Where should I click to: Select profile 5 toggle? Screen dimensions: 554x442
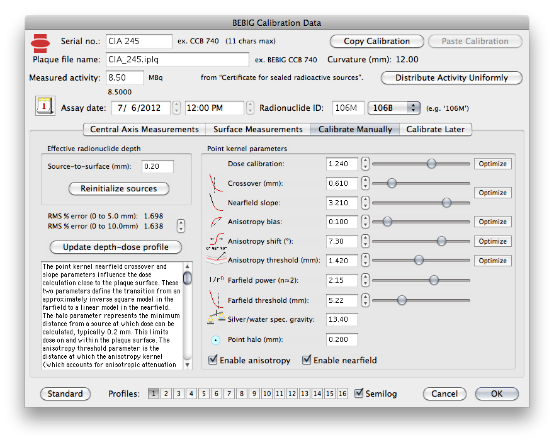[204, 394]
